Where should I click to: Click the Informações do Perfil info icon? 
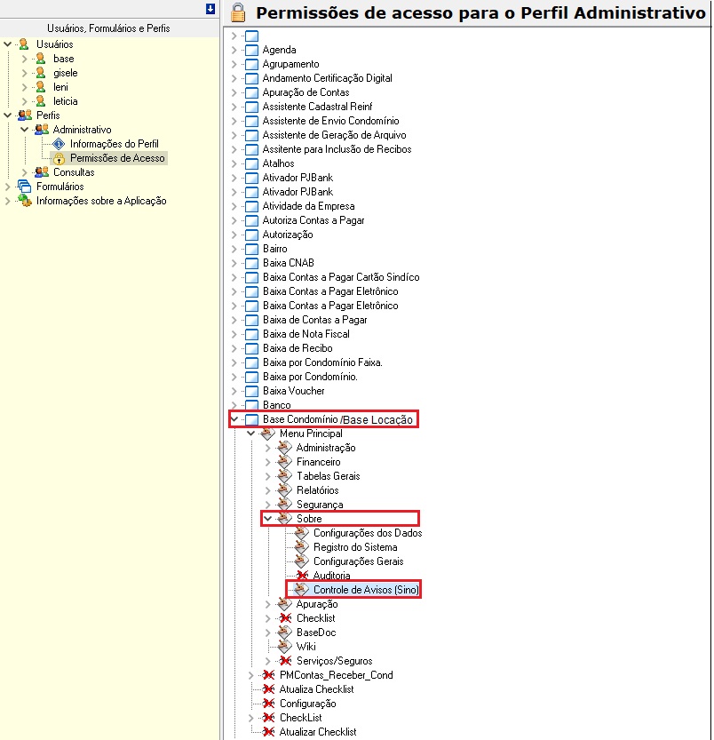[59, 144]
